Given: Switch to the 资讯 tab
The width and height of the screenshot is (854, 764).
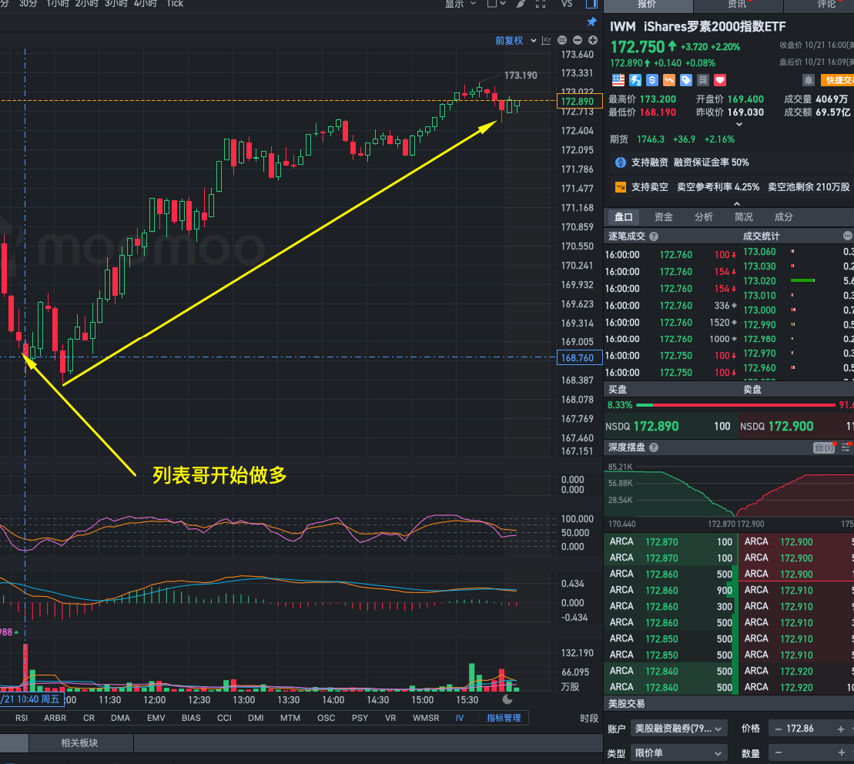Looking at the screenshot, I should tap(737, 5).
